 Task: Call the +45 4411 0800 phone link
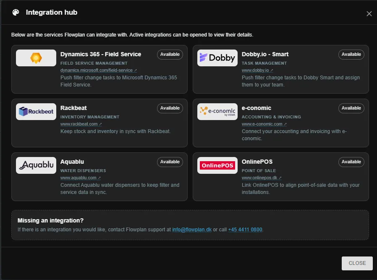pyautogui.click(x=245, y=230)
